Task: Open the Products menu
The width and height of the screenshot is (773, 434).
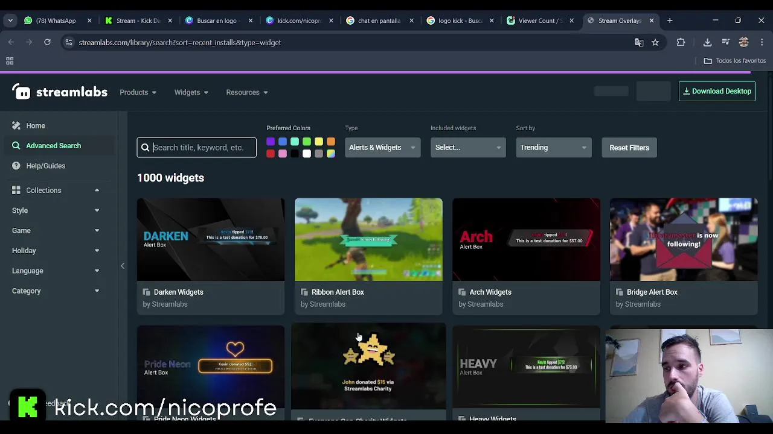Action: 138,92
